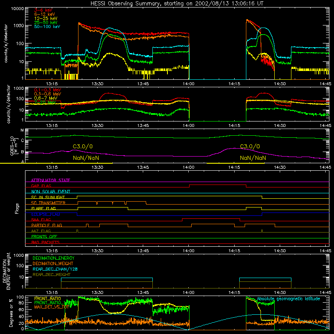The height and width of the screenshot is (334, 334).
Task: Click the FRONTS_OFF flag label
Action: [44, 236]
